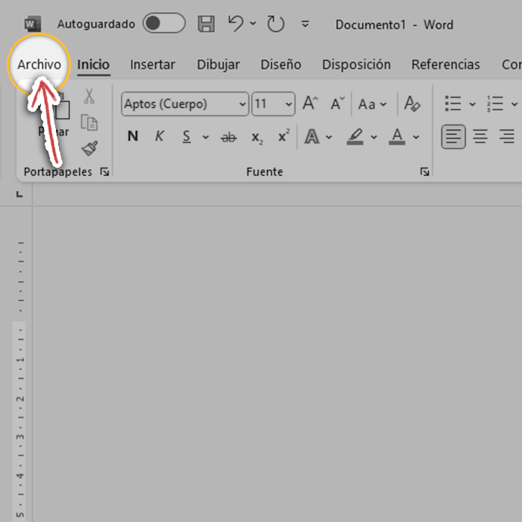This screenshot has height=522, width=522.
Task: Toggle the Autoguardado switch
Action: point(164,24)
